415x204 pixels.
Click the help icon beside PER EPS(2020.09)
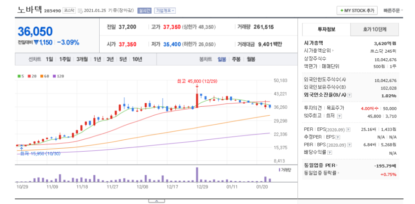348,129
